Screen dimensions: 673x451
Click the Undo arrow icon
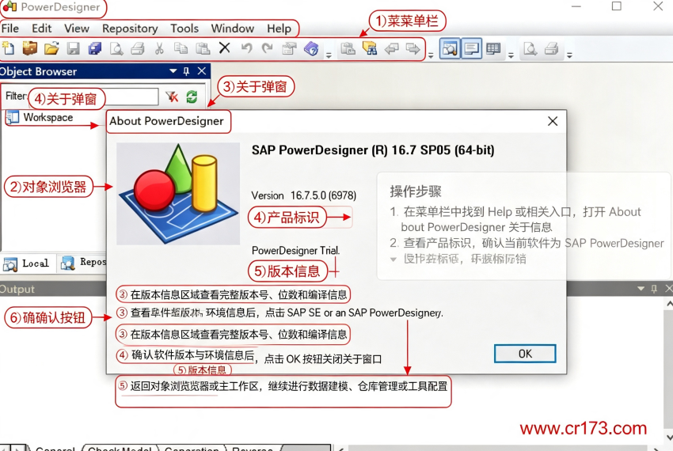(246, 48)
